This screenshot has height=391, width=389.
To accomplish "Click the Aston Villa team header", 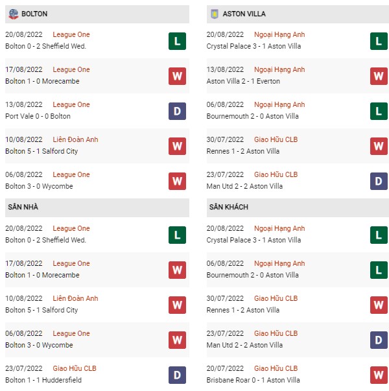I will pyautogui.click(x=298, y=14).
